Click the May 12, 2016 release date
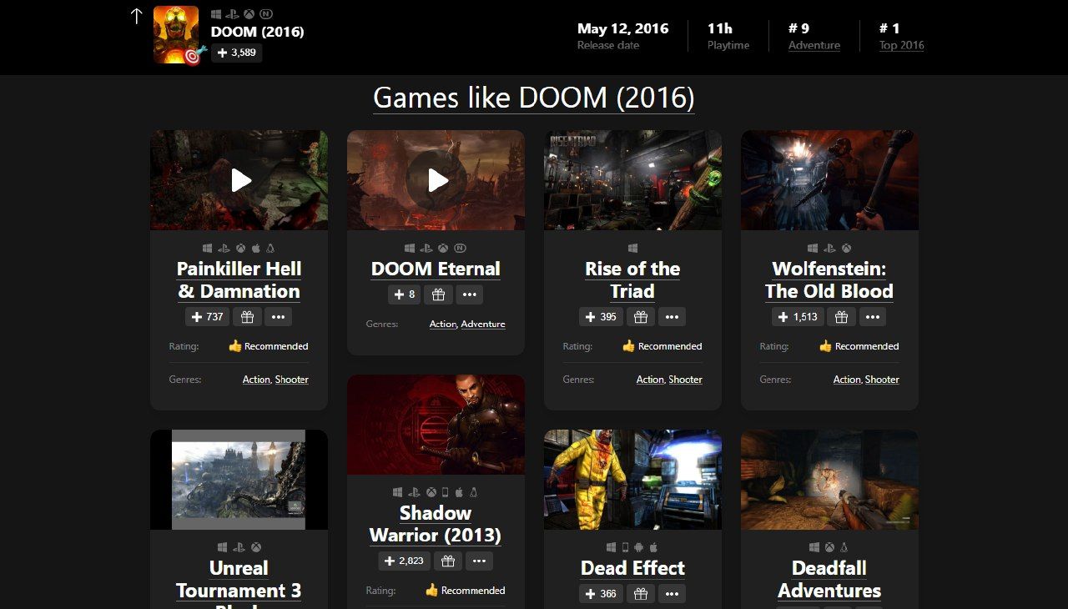 [x=623, y=28]
